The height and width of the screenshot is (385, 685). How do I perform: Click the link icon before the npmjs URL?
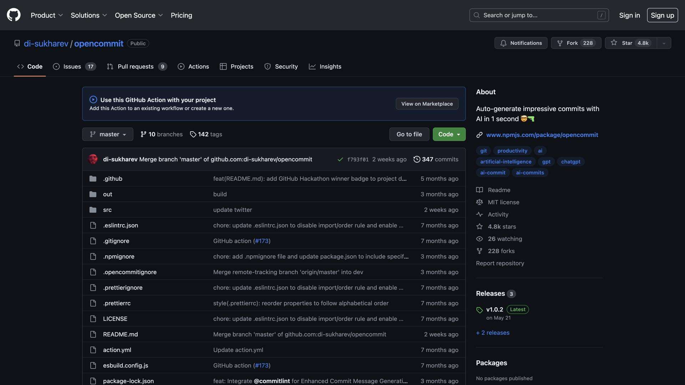point(479,135)
